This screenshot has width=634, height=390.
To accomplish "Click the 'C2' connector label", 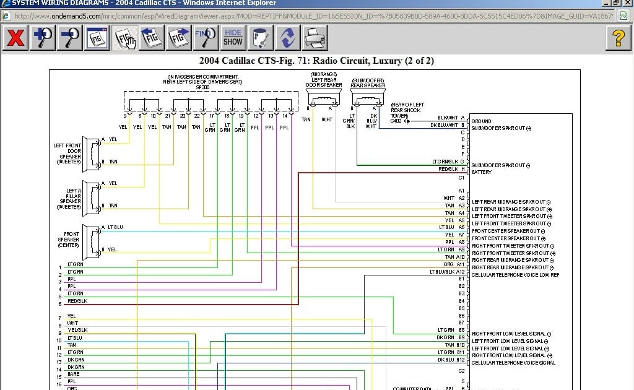I will tap(461, 371).
